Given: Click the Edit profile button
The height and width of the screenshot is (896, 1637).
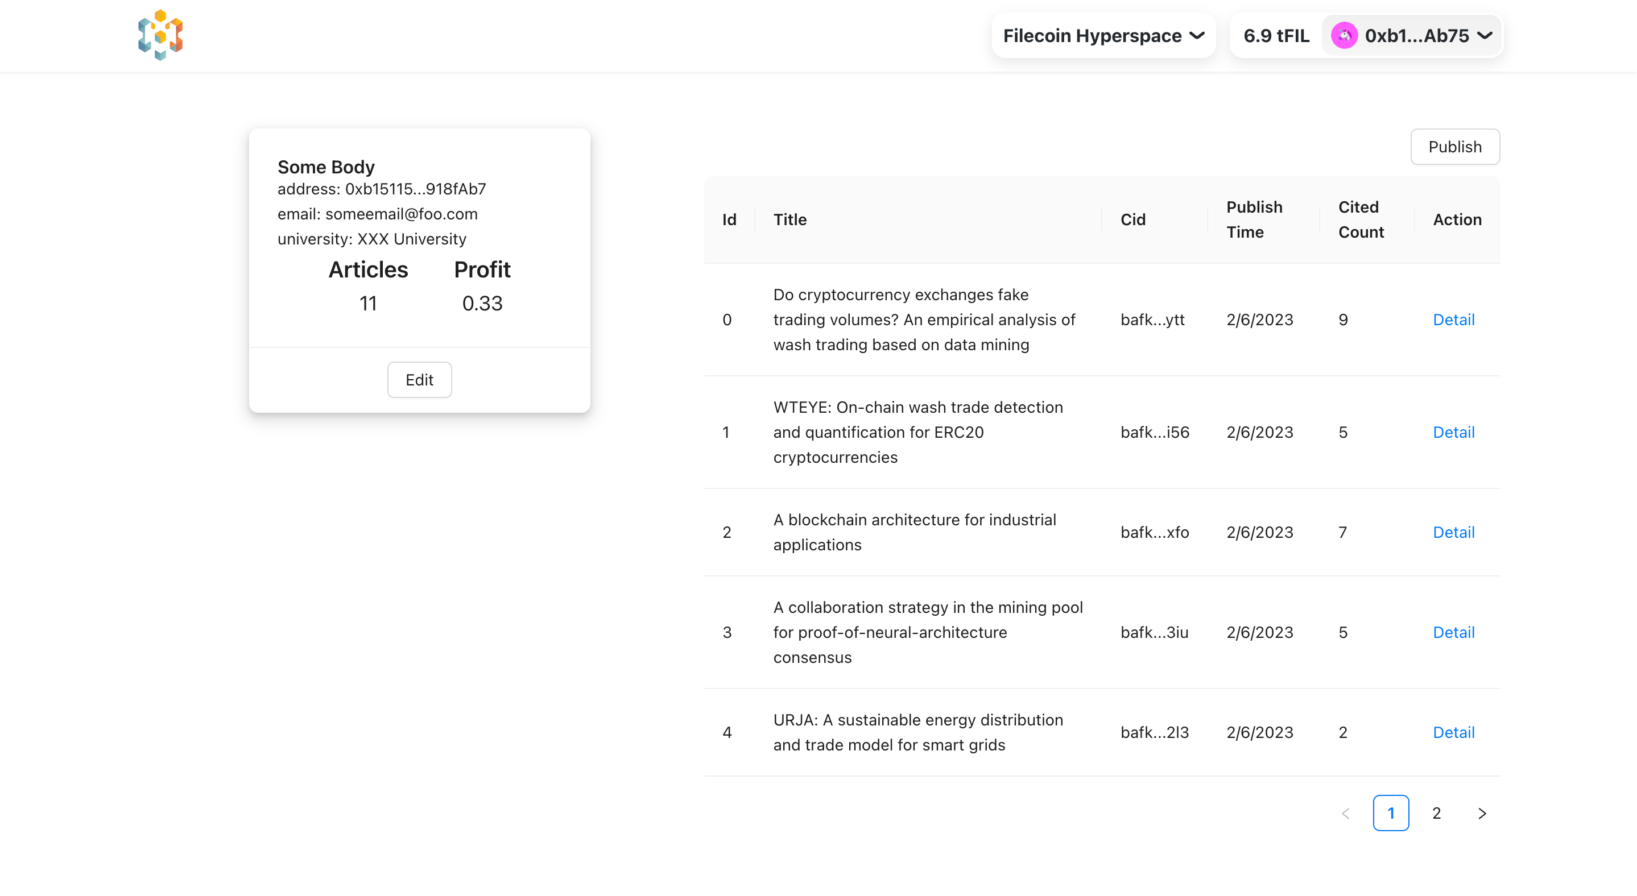Looking at the screenshot, I should (x=419, y=380).
